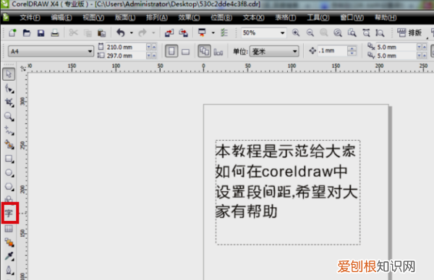The image size is (434, 280).
Task: Expand the redo history arrow
Action: click(153, 33)
